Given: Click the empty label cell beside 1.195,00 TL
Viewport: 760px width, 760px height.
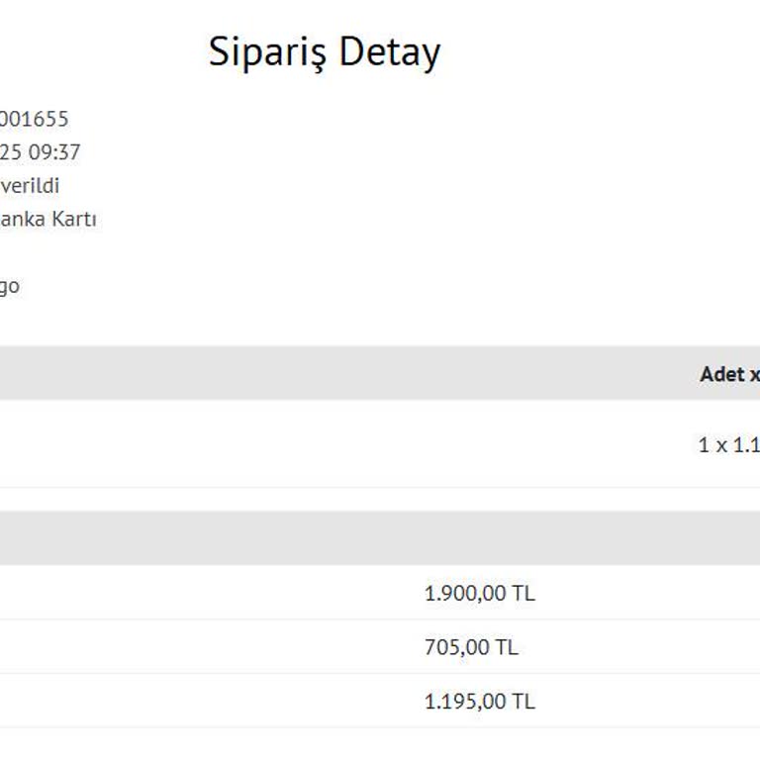Looking at the screenshot, I should pos(198,702).
